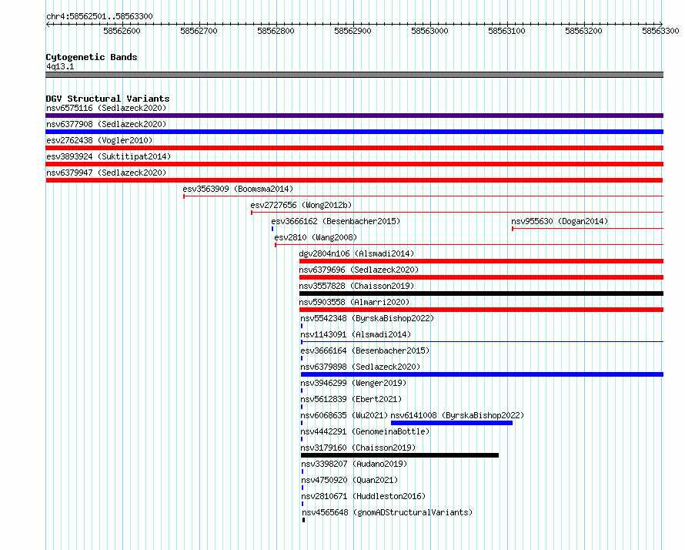This screenshot has height=550, width=685.
Task: Open nsv2810671 (Huddleston2016) label
Action: (x=363, y=496)
